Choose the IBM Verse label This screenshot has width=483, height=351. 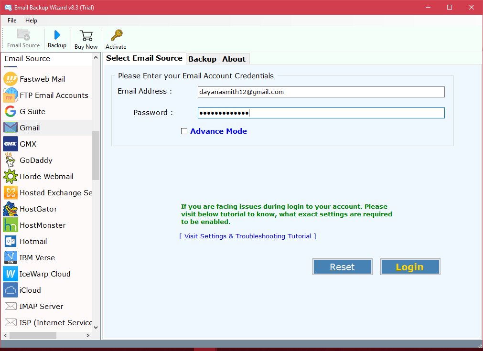37,258
